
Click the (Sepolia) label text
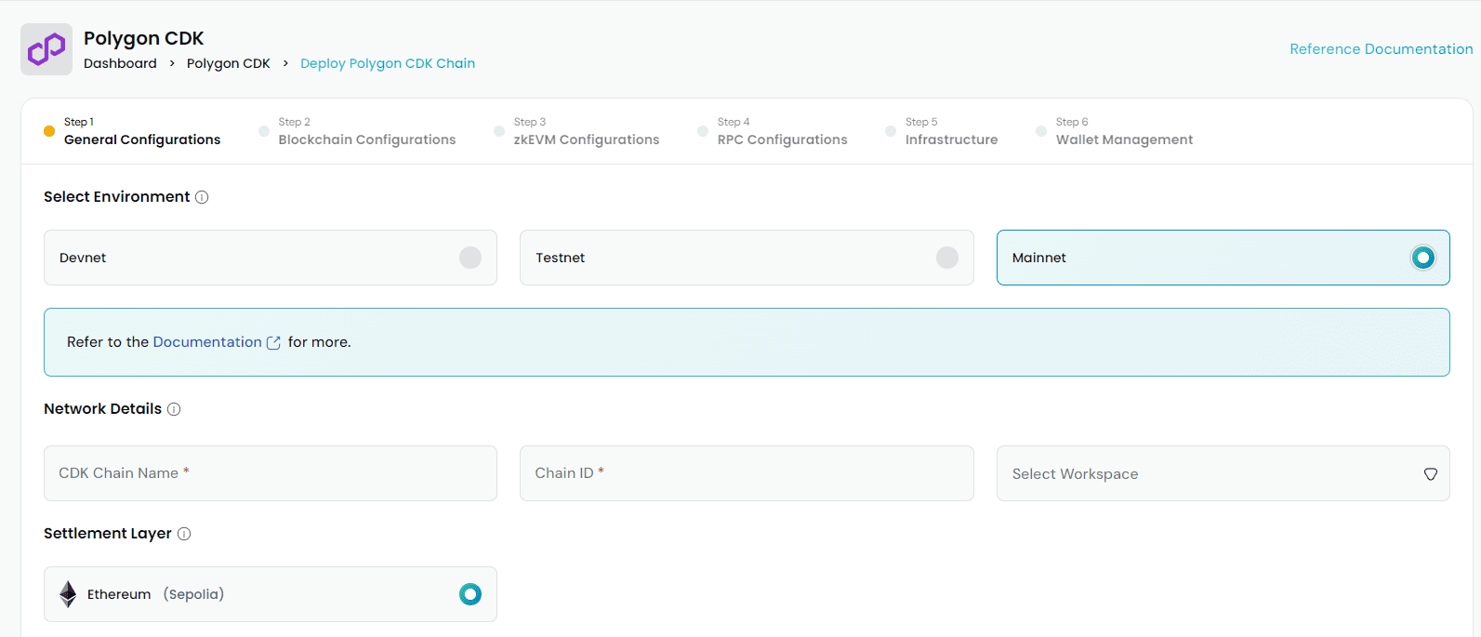tap(193, 594)
